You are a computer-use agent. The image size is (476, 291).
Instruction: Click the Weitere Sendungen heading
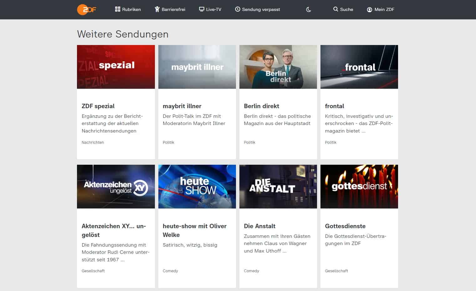coord(123,34)
